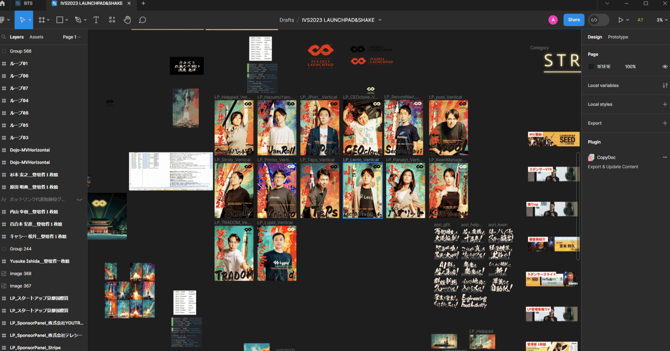The image size is (670, 351).
Task: Switch to the Prototype tab
Action: pos(618,37)
